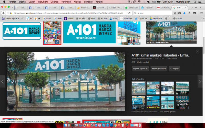
Task: Open Google Chrome from the Dock
Action: pyautogui.click(x=115, y=125)
